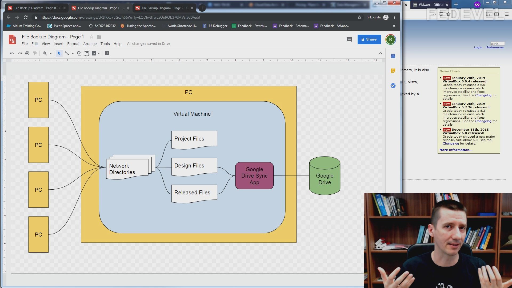Open the Google Tasks side panel
Image resolution: width=512 pixels, height=288 pixels.
pyautogui.click(x=393, y=86)
